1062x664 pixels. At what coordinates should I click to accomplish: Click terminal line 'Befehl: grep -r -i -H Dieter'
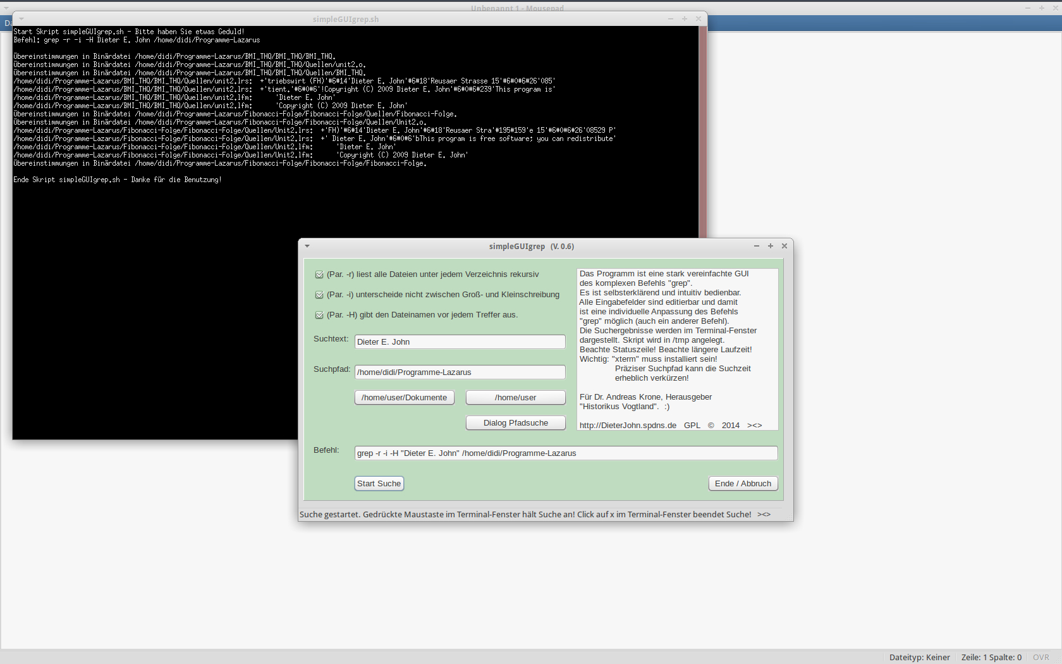point(137,40)
